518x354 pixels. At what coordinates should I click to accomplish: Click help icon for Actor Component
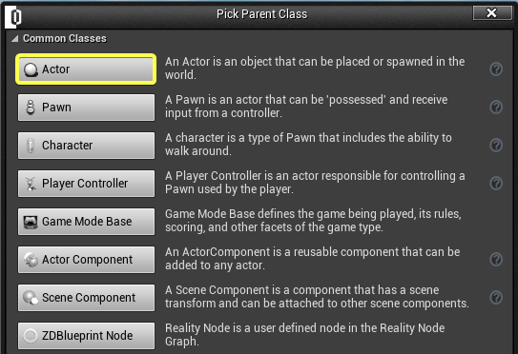pos(496,260)
